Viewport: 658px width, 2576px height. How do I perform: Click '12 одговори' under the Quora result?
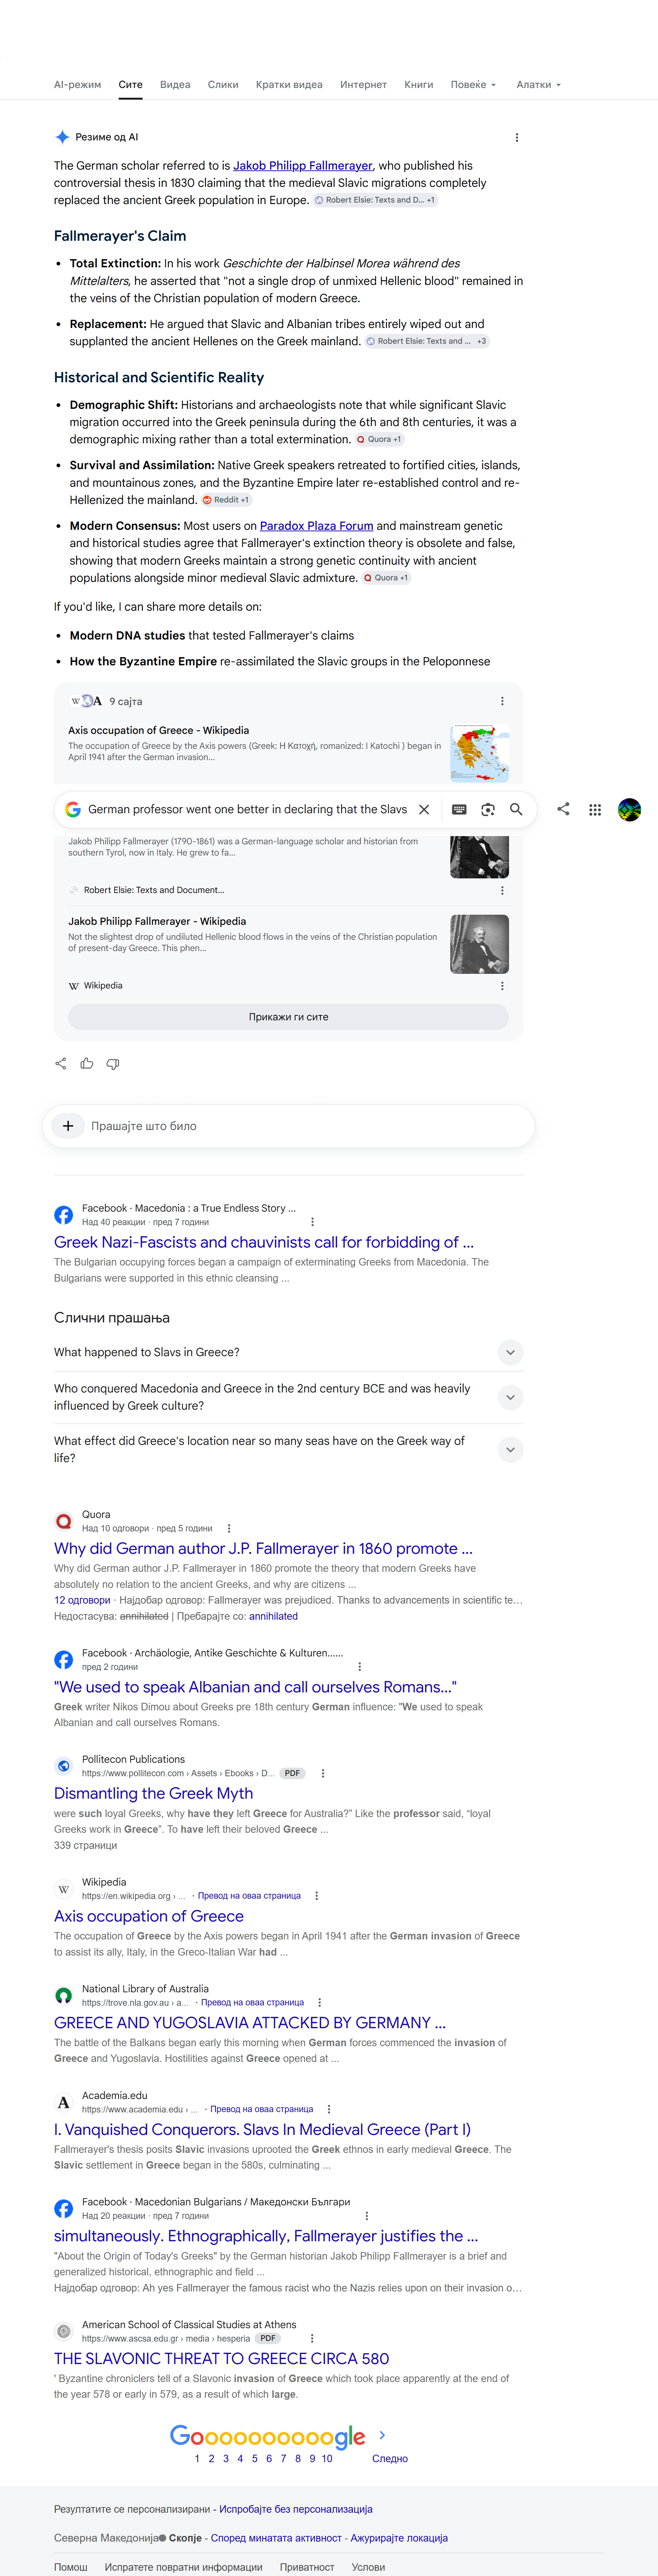pyautogui.click(x=82, y=1600)
